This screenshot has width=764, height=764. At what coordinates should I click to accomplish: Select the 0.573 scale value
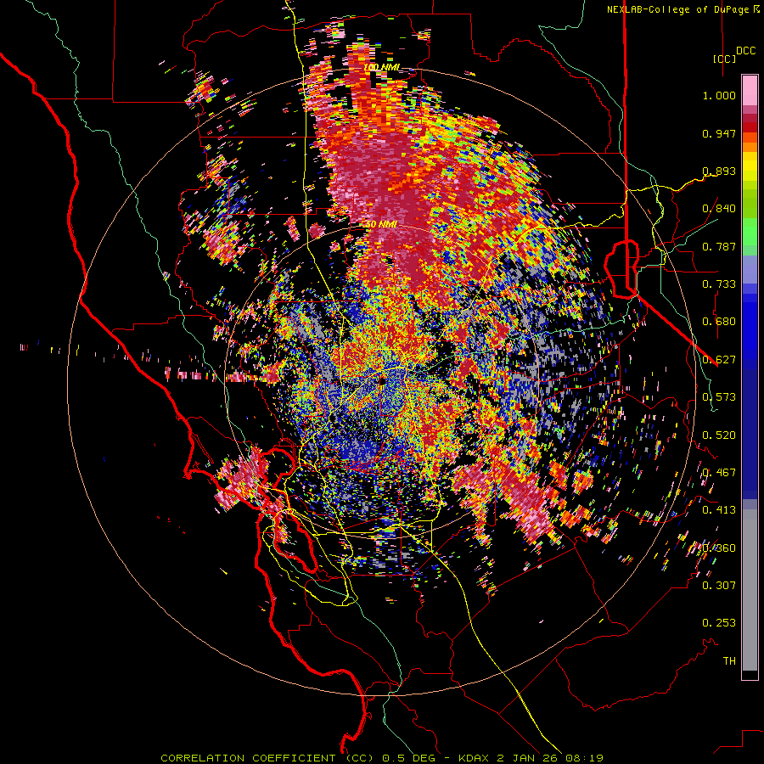click(719, 397)
